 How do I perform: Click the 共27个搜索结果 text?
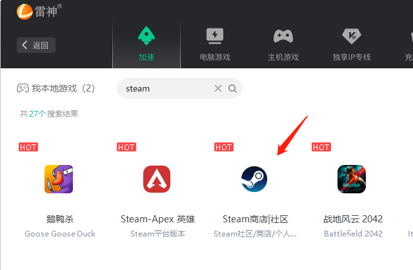click(x=49, y=114)
